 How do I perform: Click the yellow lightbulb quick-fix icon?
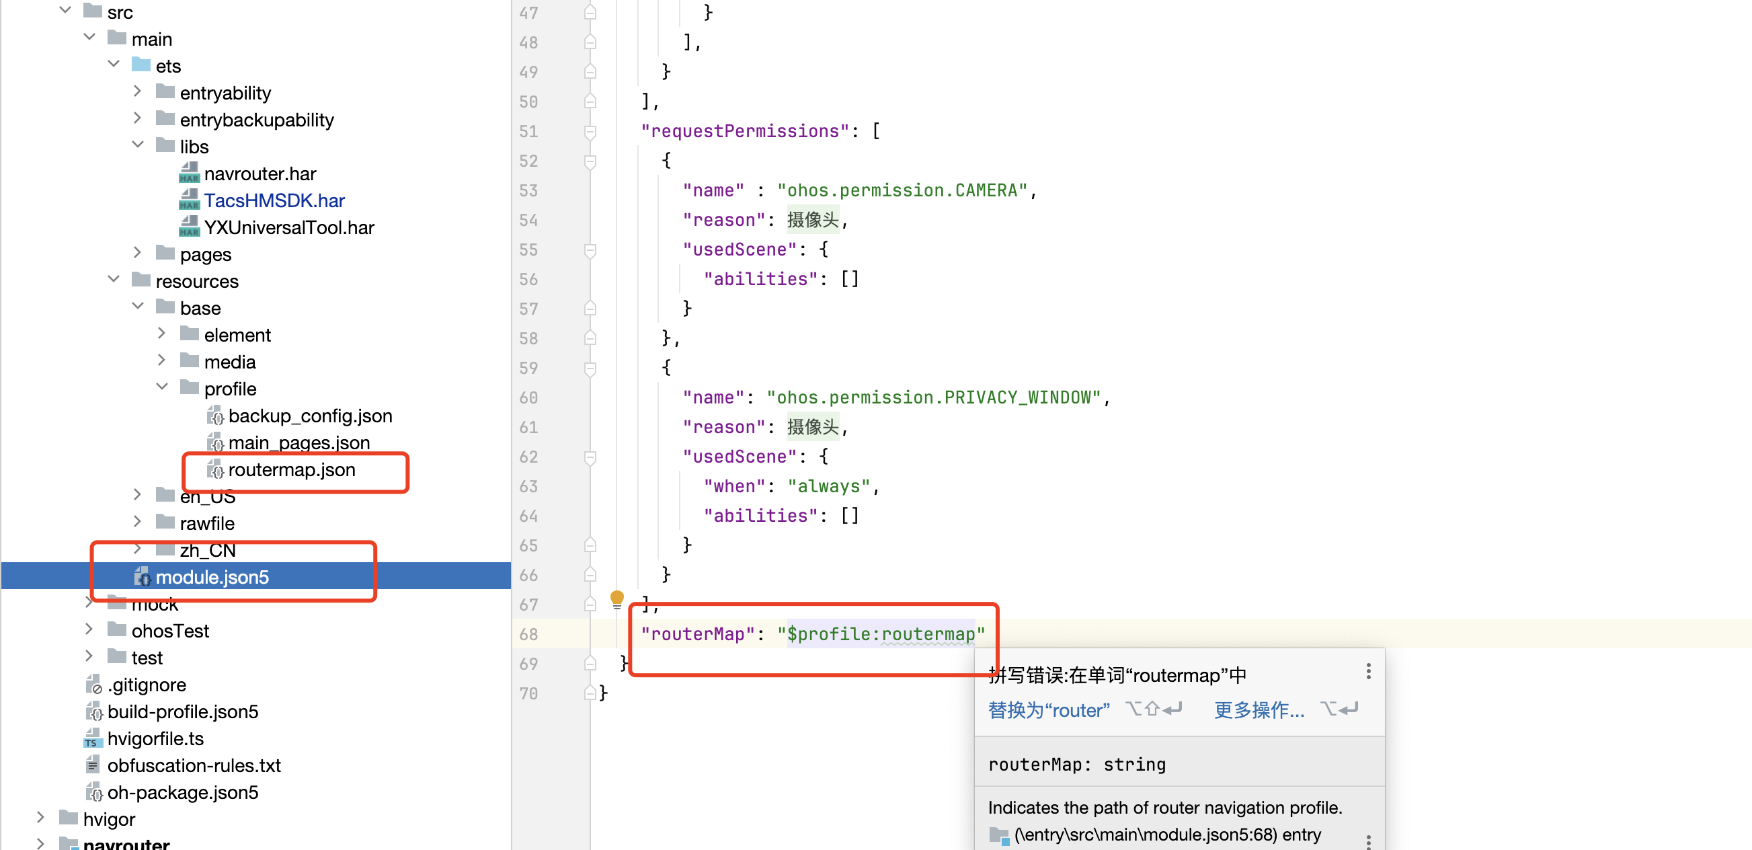617,599
